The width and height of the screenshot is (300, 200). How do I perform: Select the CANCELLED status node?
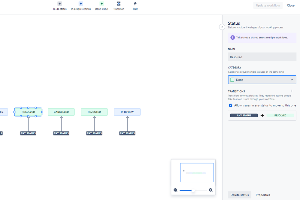[61, 112]
